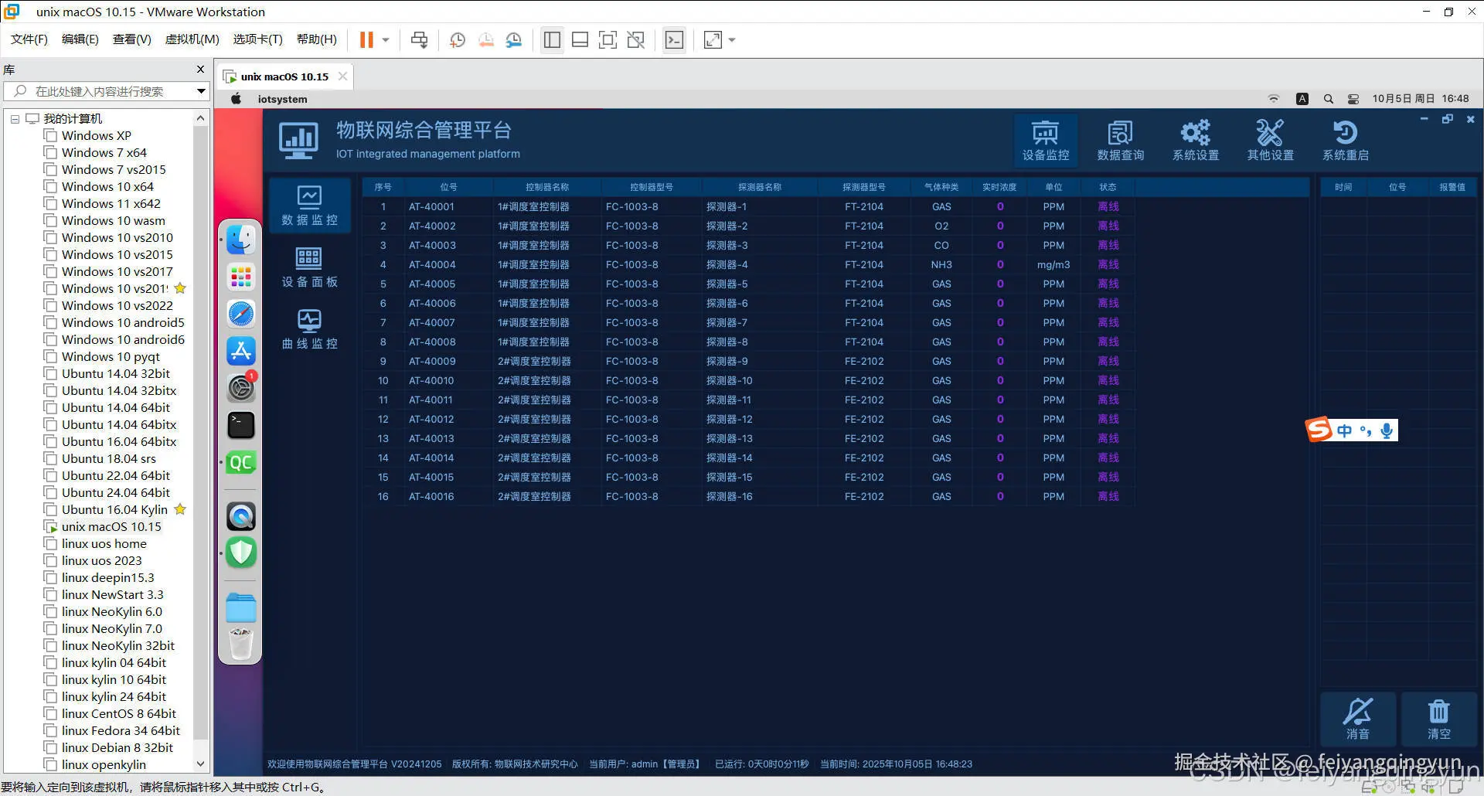Send Ctrl+Alt+Del to the virtual machine

click(x=419, y=39)
